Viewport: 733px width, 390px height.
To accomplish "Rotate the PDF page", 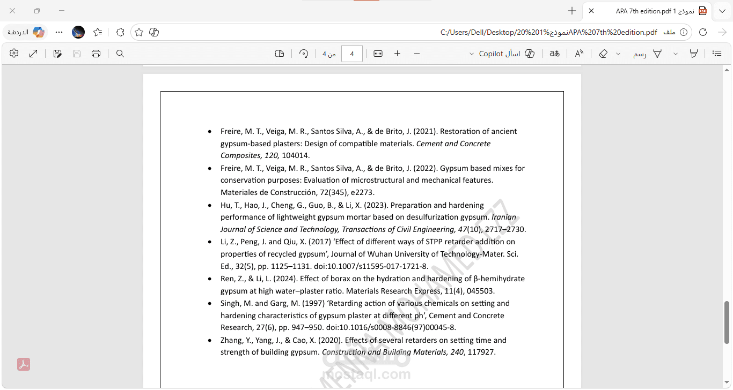I will [x=304, y=54].
